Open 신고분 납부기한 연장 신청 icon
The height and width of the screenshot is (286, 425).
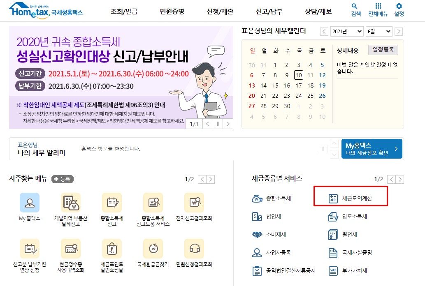click(30, 248)
